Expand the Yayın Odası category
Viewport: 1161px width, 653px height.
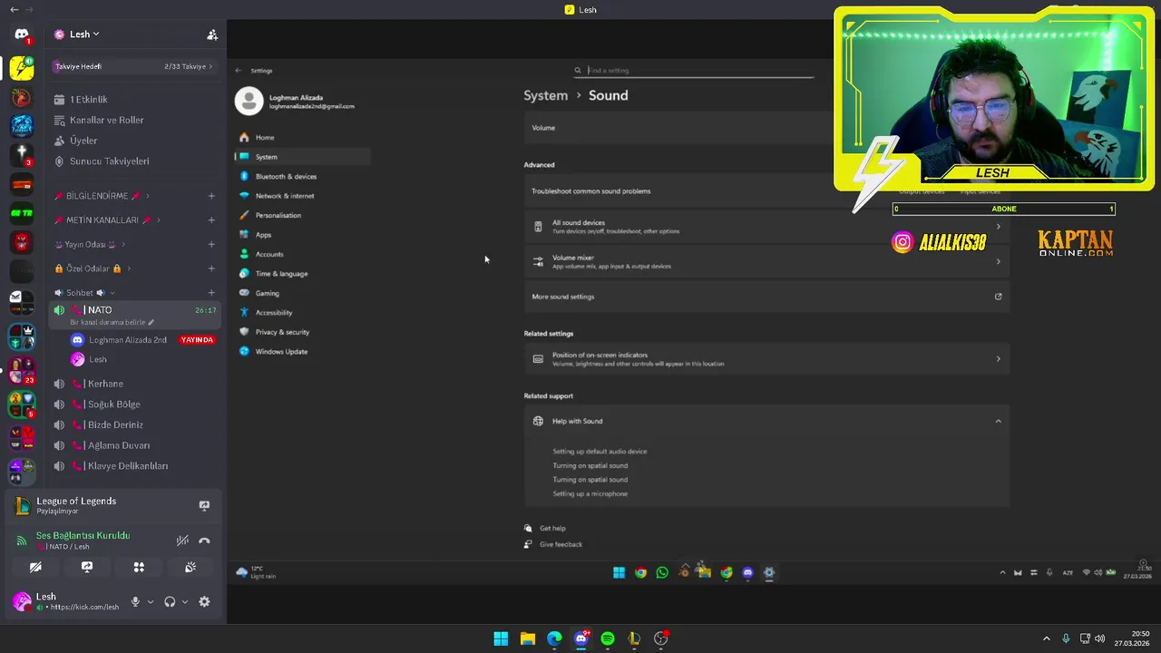coord(90,245)
